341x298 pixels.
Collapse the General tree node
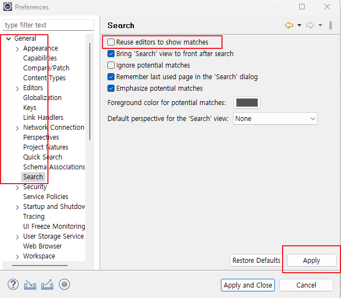8,38
